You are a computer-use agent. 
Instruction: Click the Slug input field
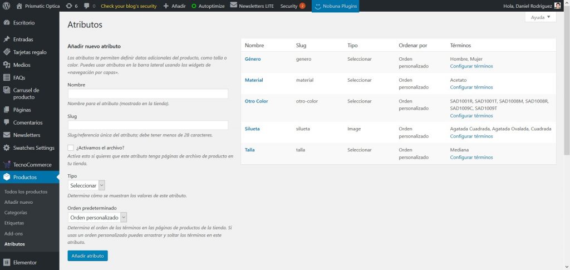pyautogui.click(x=148, y=125)
